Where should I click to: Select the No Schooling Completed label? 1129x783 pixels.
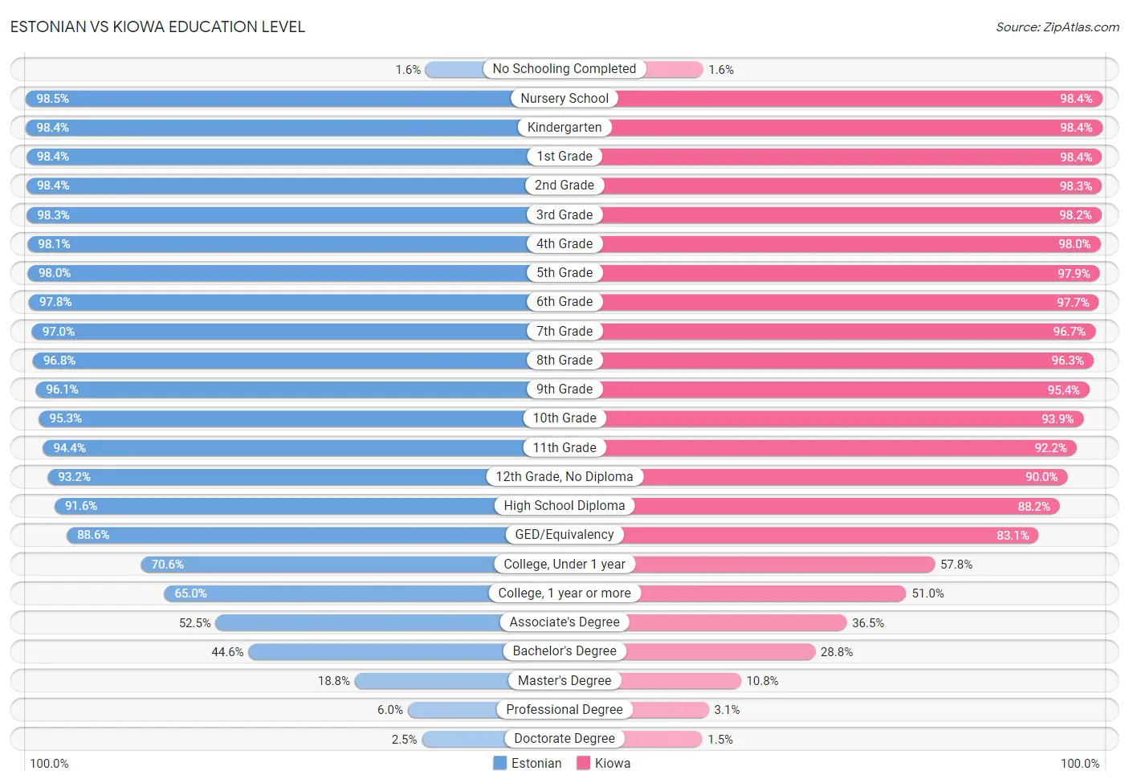click(x=564, y=69)
